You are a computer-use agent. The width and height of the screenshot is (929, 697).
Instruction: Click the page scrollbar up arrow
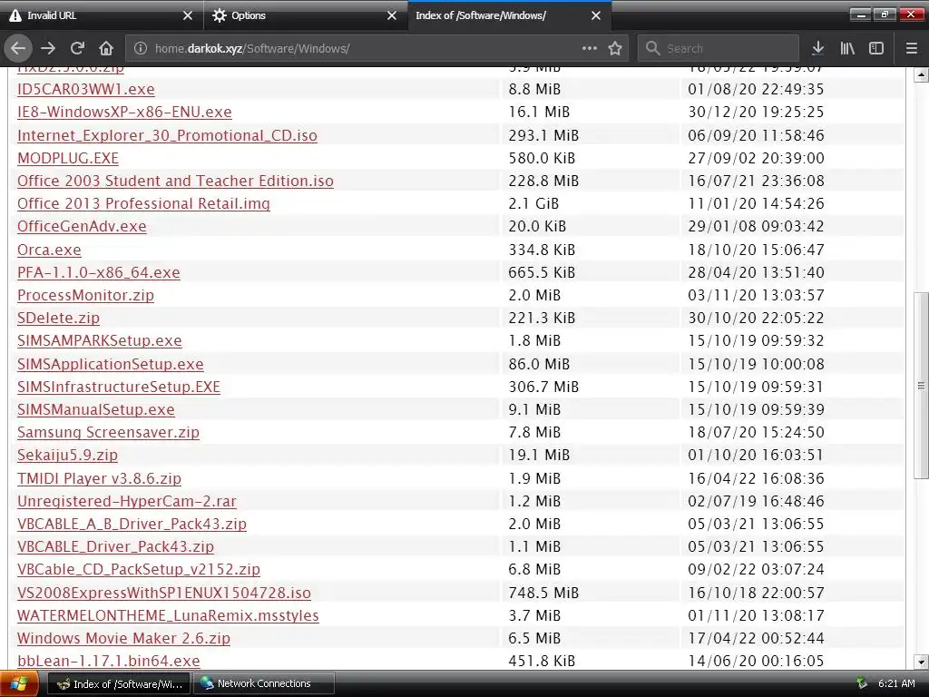[921, 74]
